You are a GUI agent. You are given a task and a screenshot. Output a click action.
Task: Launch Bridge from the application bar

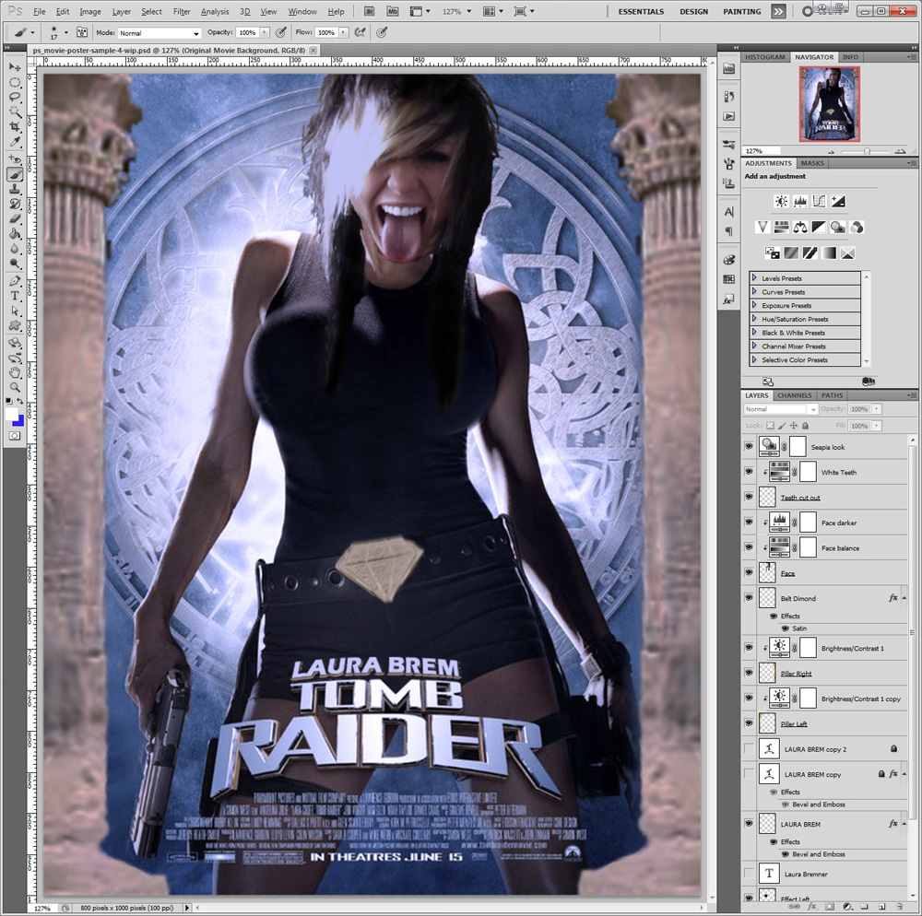pyautogui.click(x=370, y=11)
